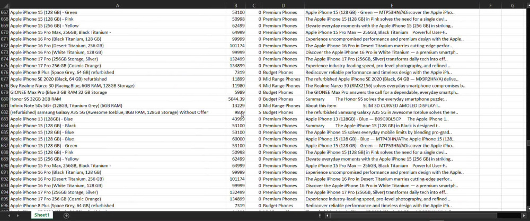
Task: Add a new sheet with the plus icon
Action: point(66,216)
